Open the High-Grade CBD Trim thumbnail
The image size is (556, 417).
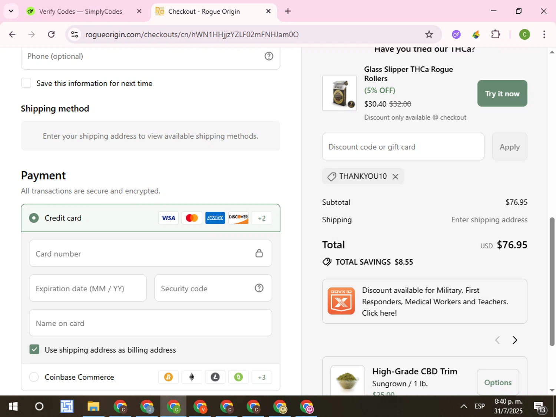click(348, 380)
